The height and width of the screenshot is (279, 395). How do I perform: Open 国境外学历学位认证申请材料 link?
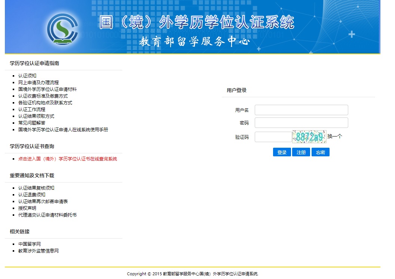coord(48,89)
